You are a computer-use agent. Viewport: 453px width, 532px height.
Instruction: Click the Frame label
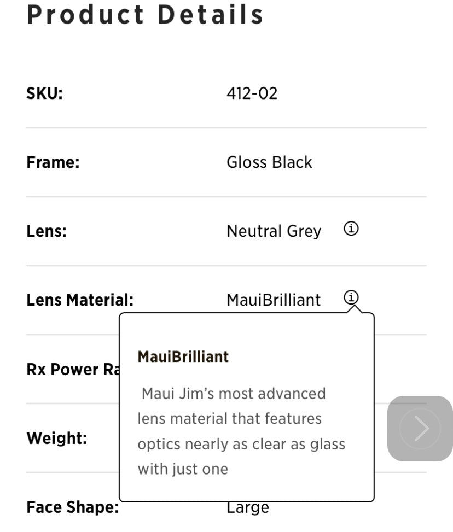point(53,162)
